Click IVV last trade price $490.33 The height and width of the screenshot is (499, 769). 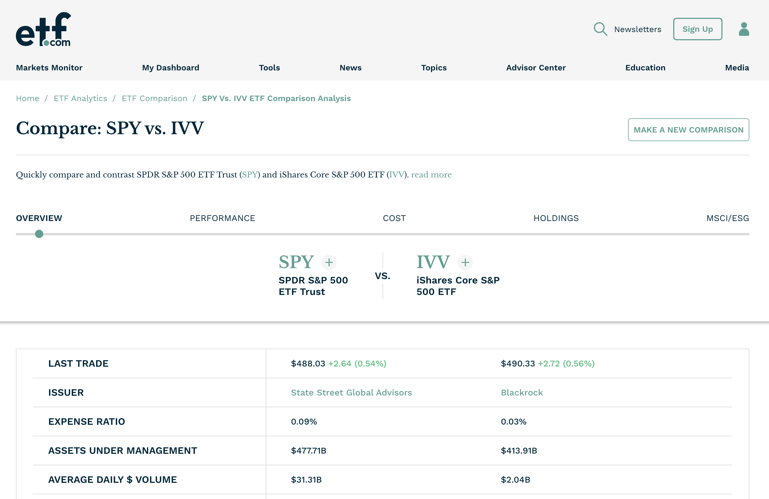[x=518, y=363]
